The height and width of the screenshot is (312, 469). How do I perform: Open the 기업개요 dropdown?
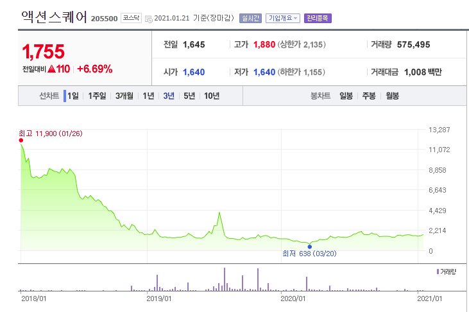(283, 18)
